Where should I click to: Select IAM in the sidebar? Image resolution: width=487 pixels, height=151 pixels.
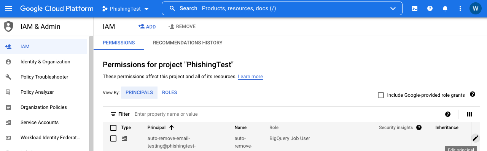point(44,47)
